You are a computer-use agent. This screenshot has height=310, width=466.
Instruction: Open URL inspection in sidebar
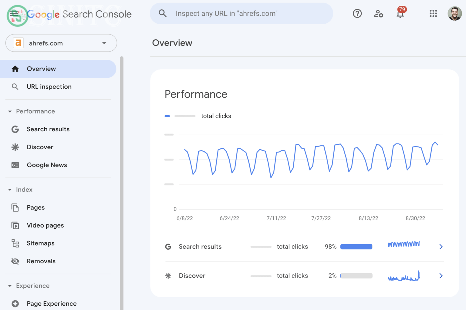click(x=58, y=87)
